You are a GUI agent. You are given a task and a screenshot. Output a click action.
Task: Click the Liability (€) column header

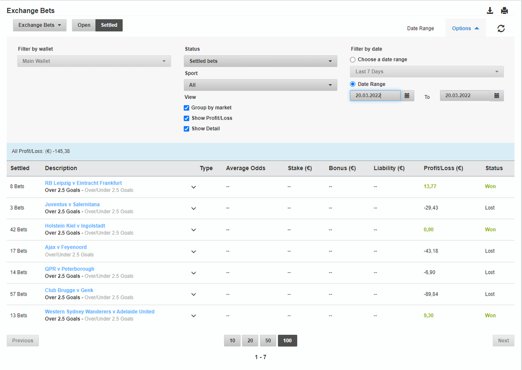[389, 168]
